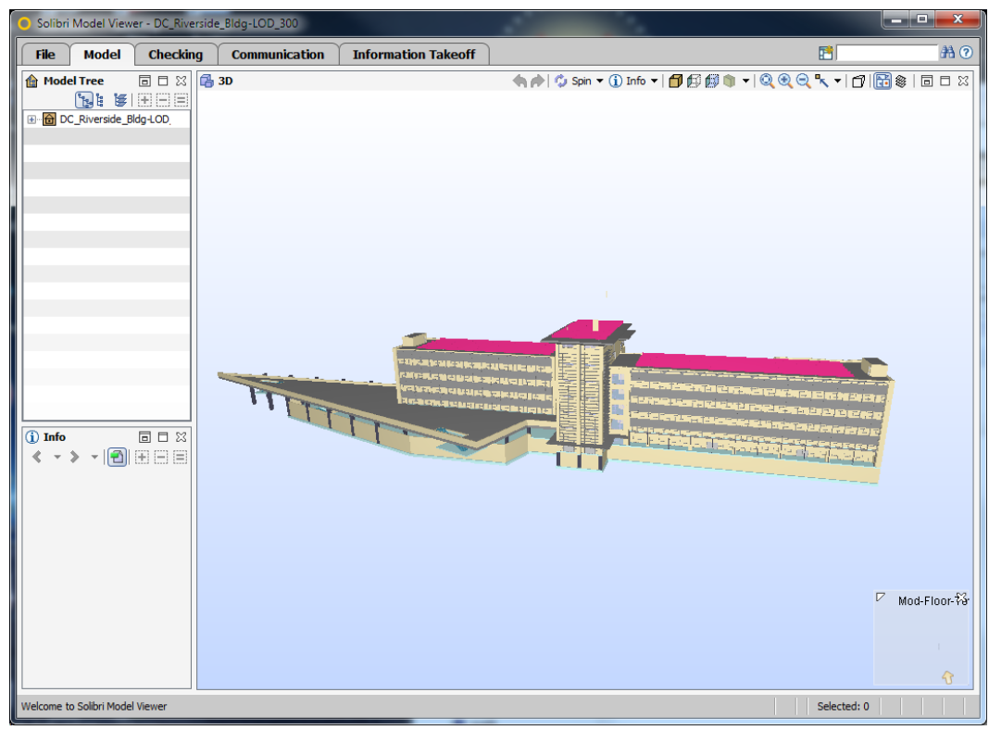Viewport: 989px width, 730px height.
Task: Switch Model Tree to component hierarchy view
Action: [100, 100]
